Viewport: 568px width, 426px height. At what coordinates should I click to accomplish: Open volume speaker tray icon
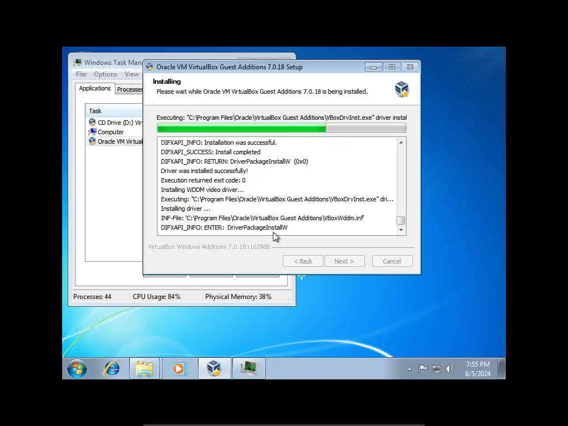click(449, 369)
